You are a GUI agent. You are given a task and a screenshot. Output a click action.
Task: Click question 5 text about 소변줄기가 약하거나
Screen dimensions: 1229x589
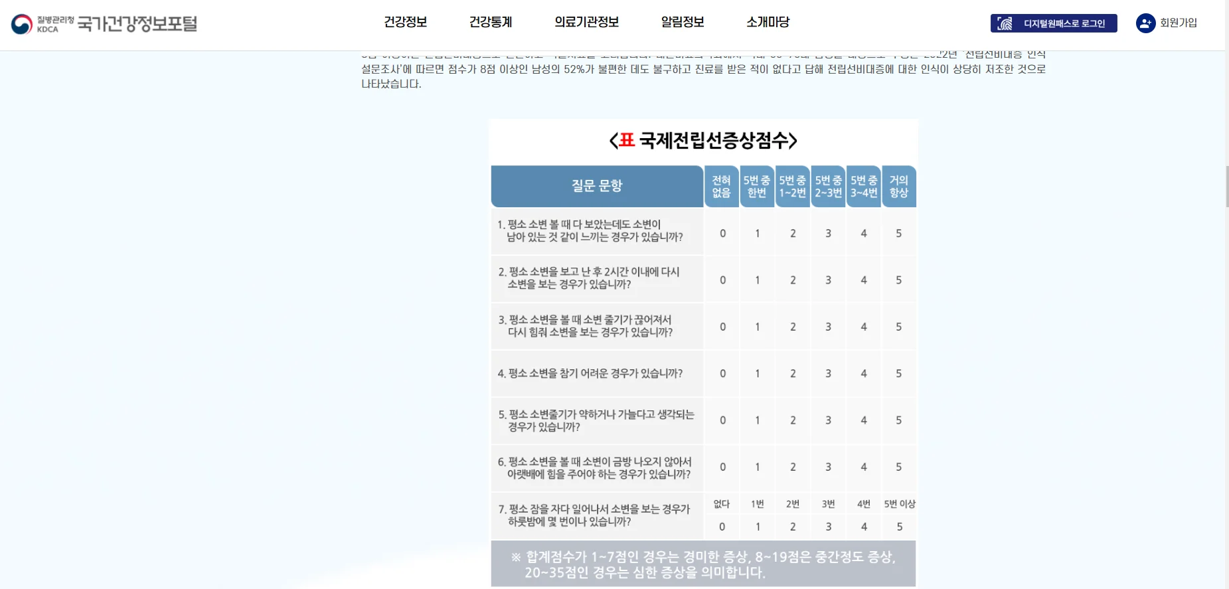click(596, 420)
